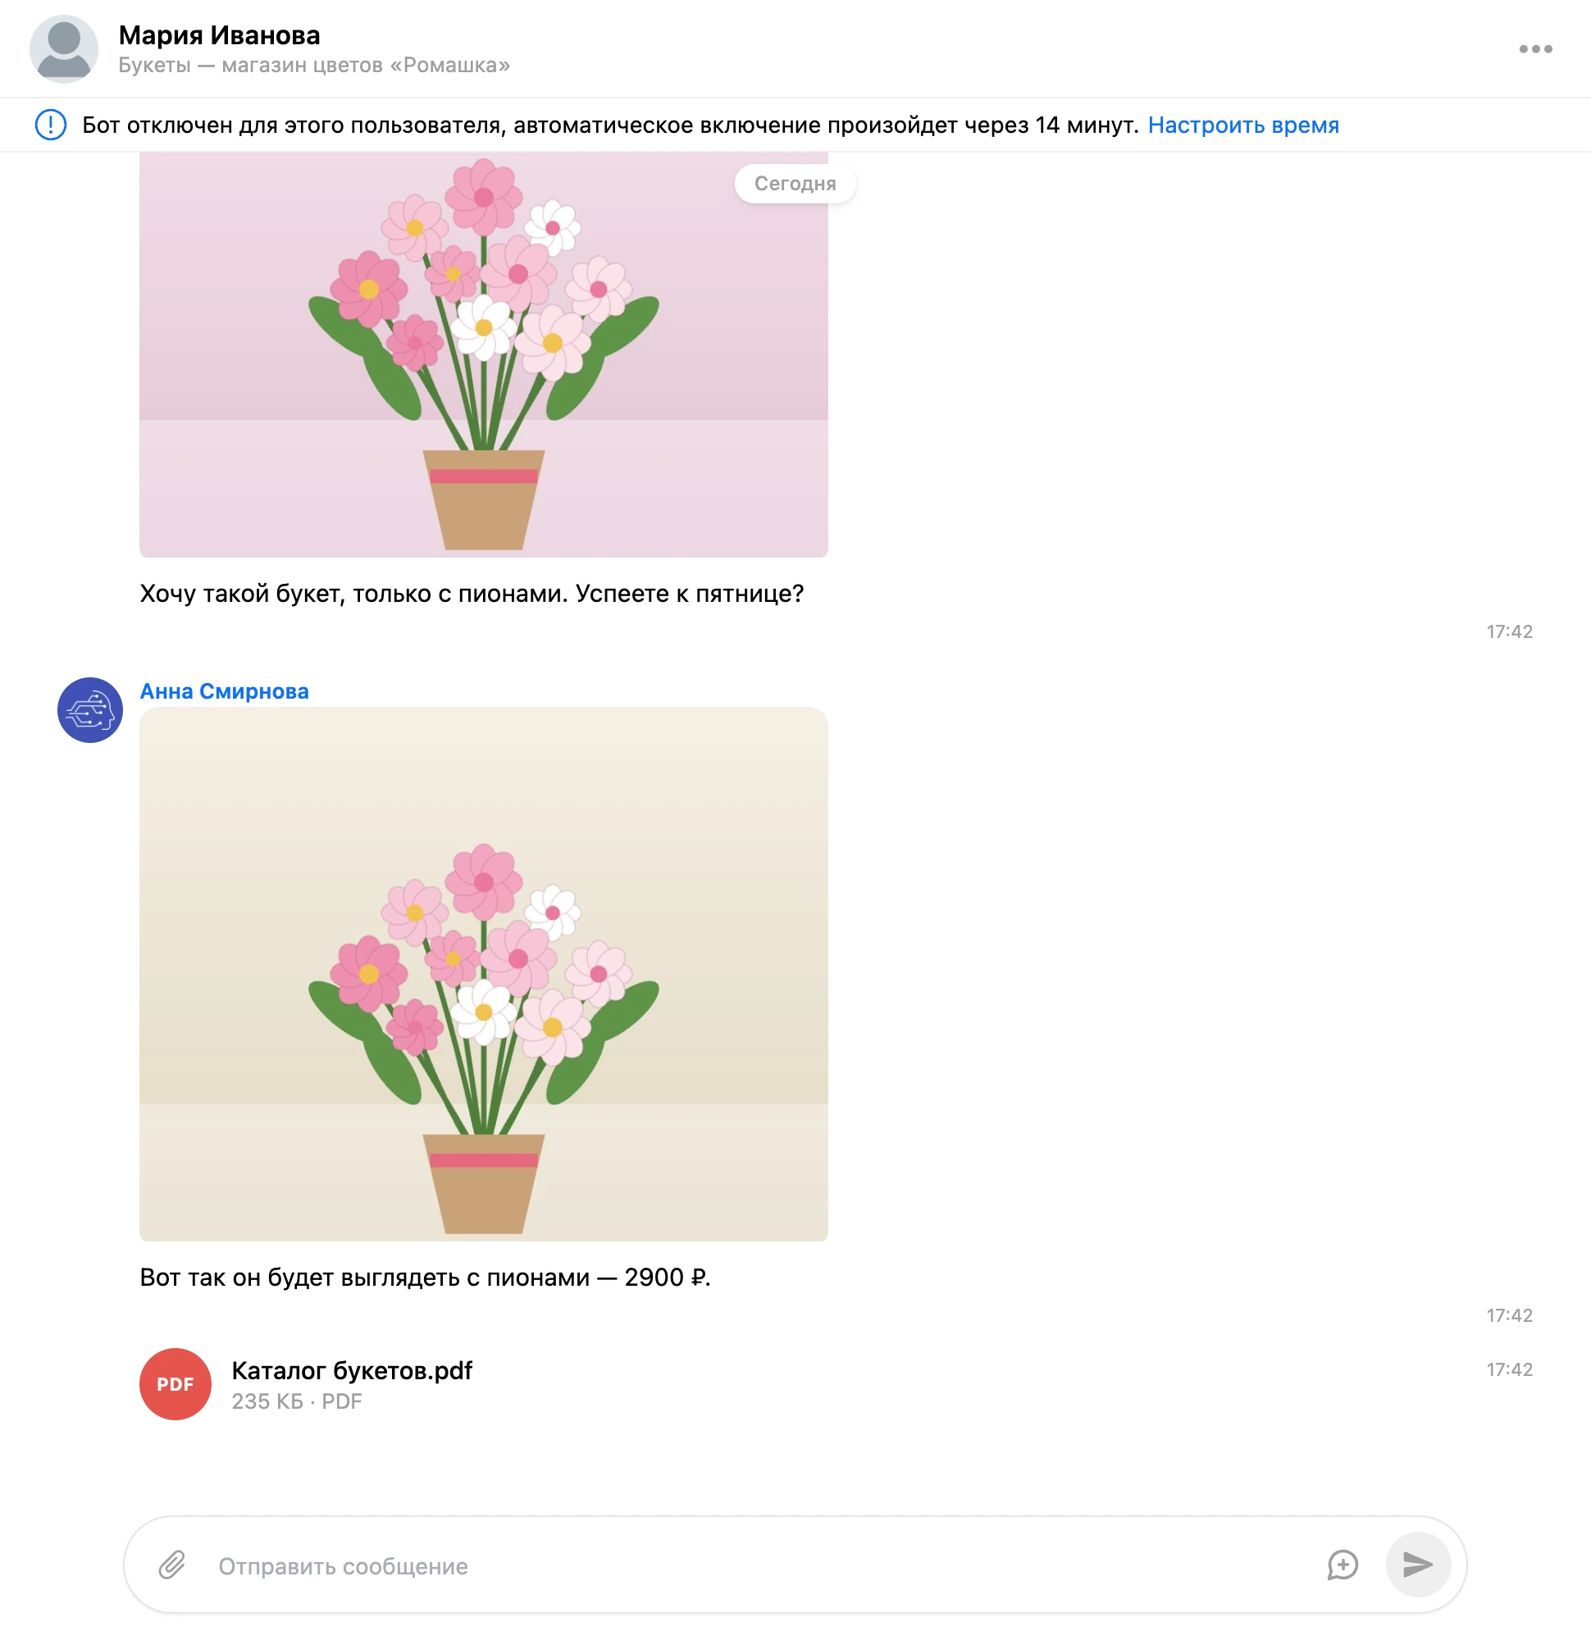Click Мария Иванова's profile avatar
This screenshot has height=1640, width=1591.
[x=65, y=49]
